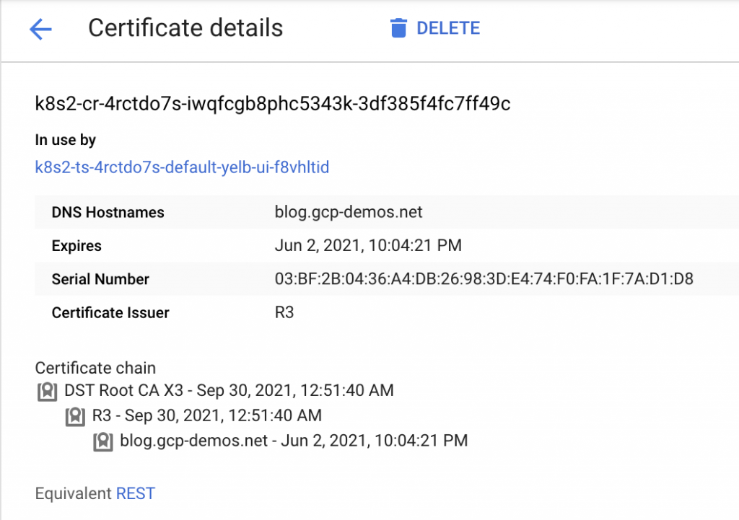Click the trash can delete icon
Viewport: 739px width, 520px height.
pyautogui.click(x=398, y=29)
